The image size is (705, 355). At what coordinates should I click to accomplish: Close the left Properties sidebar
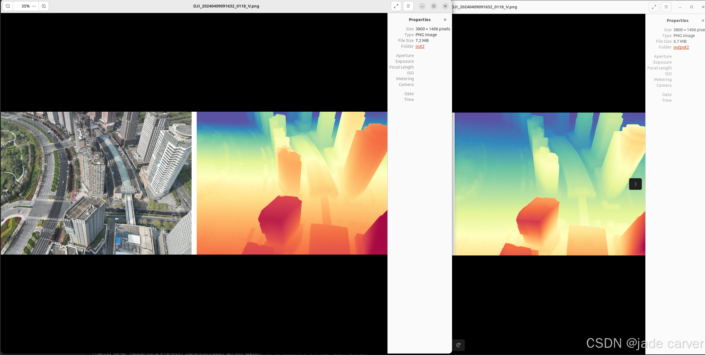pos(445,20)
